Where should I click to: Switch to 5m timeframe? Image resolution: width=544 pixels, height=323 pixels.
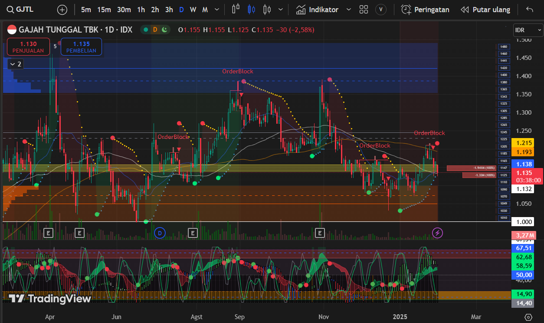click(86, 10)
